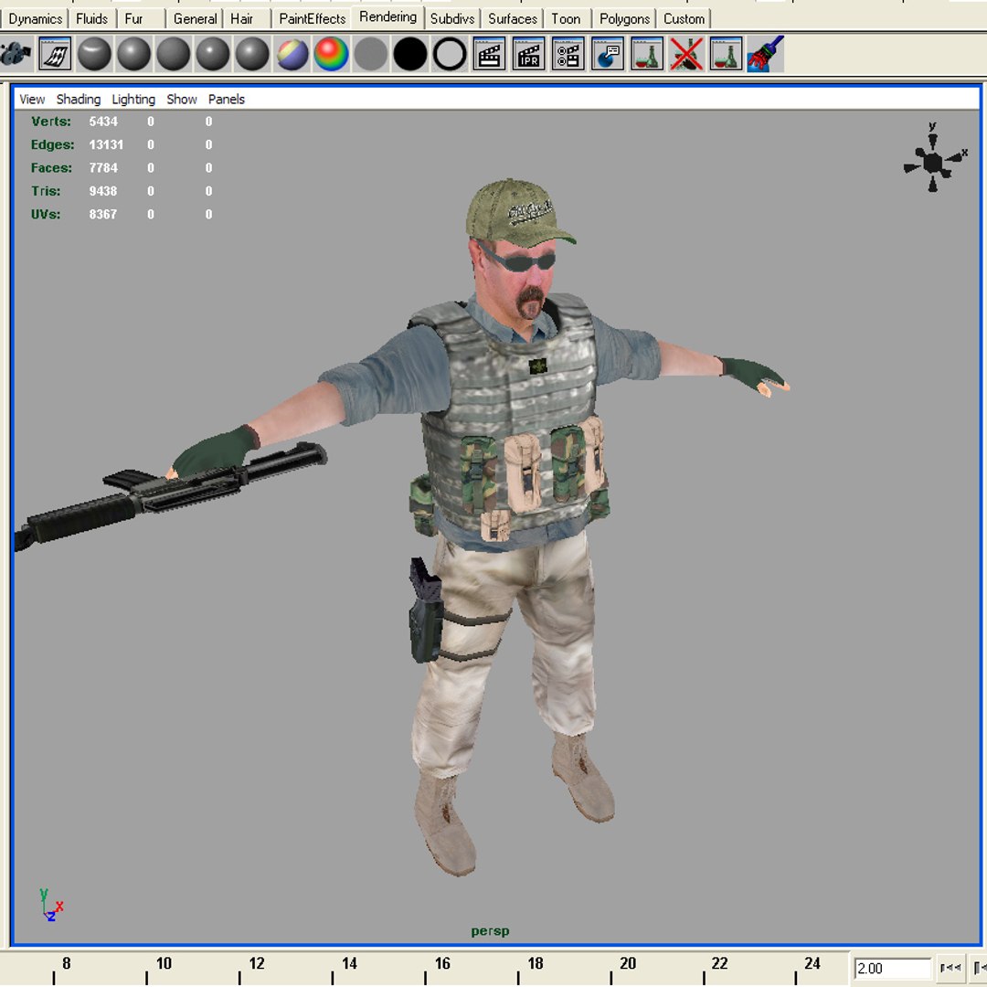Viewport: 987px width, 987px height.
Task: Click the XYZ origin axis indicator
Action: click(x=50, y=905)
